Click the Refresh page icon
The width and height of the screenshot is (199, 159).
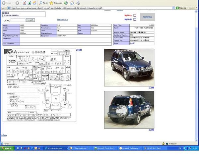pos(30,3)
